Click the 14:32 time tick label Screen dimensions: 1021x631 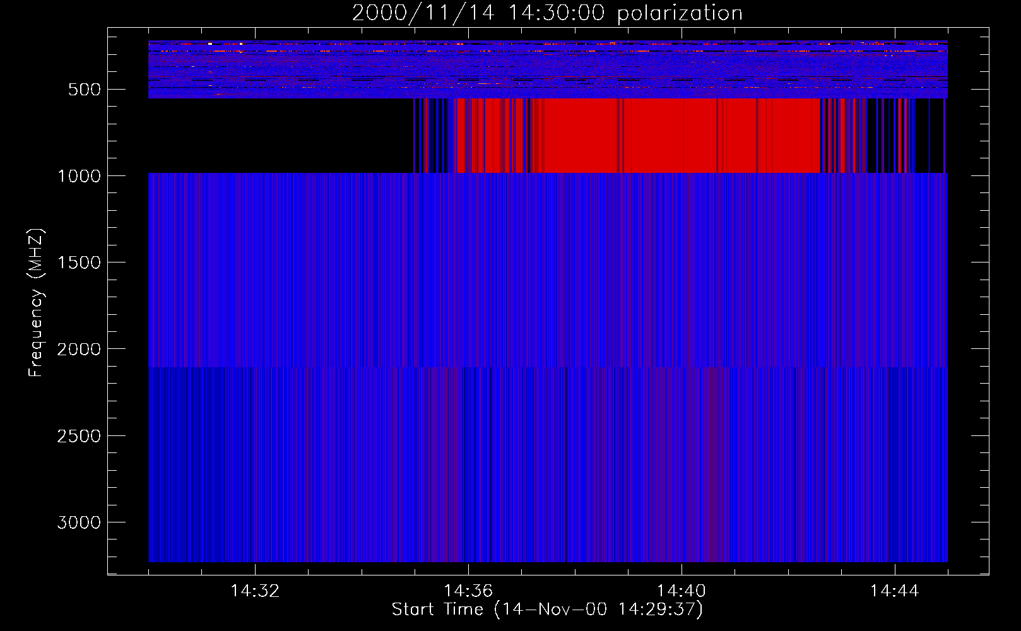[255, 591]
